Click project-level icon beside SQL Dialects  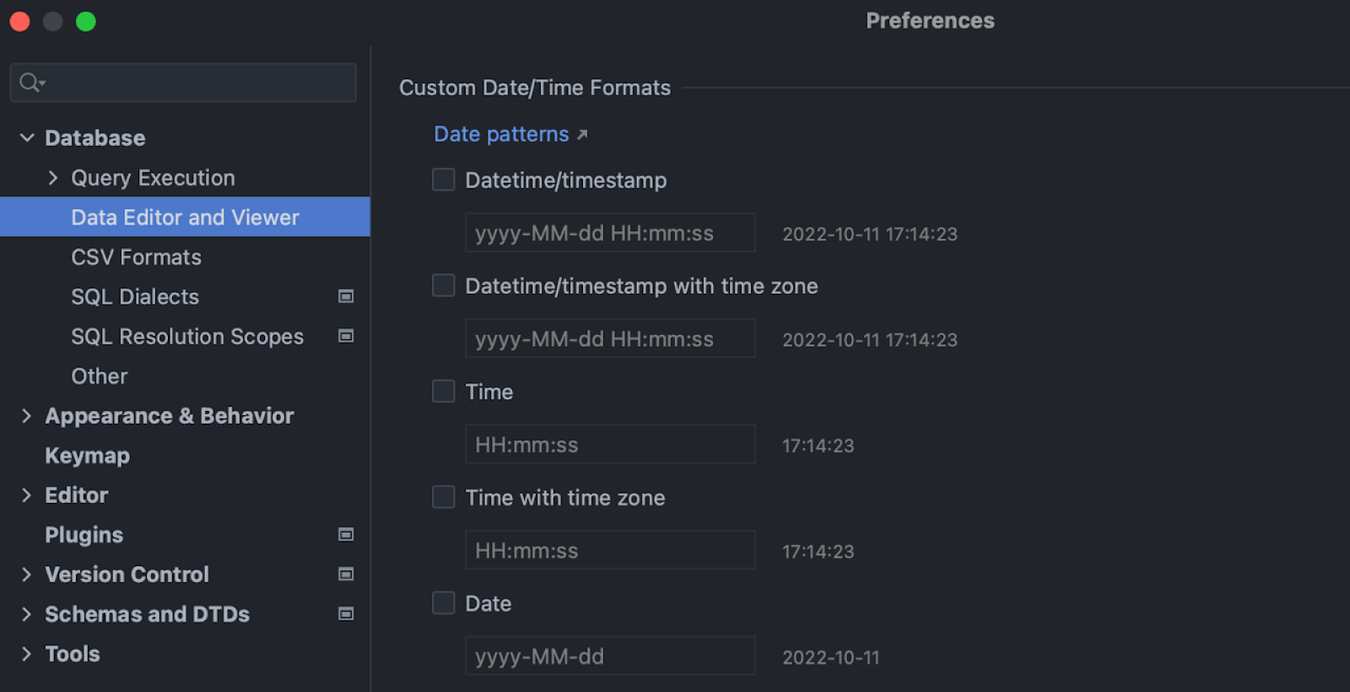346,296
